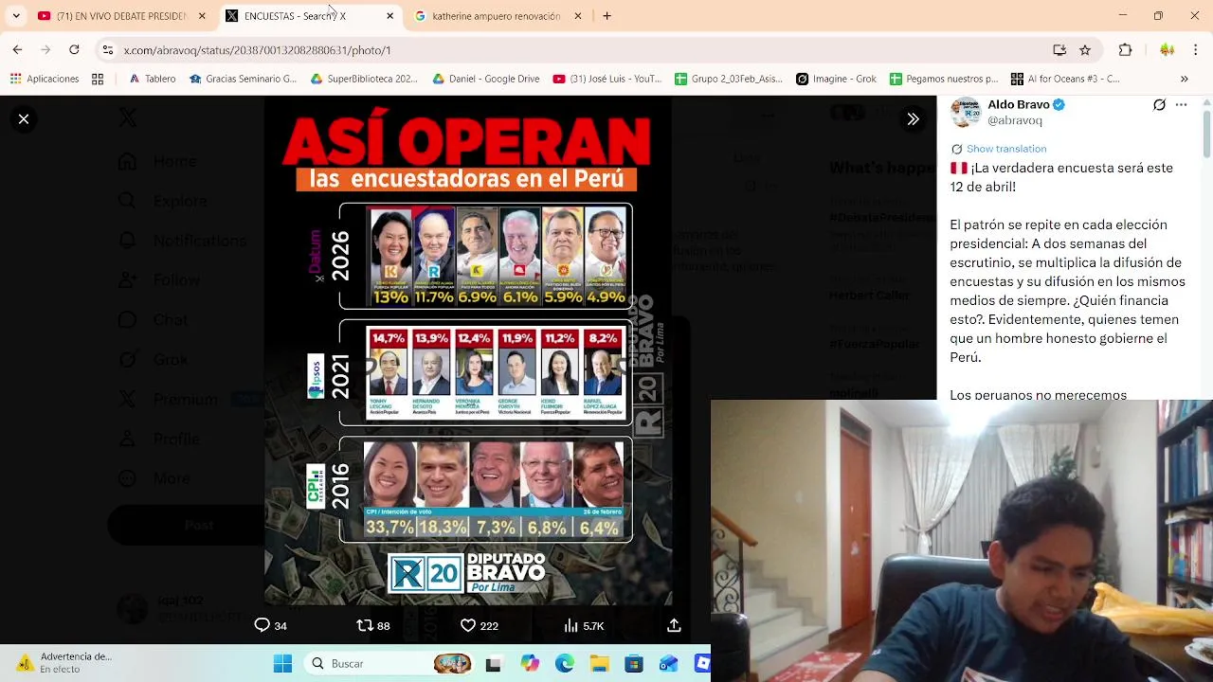Open tab groups grid icon in bookmarks bar

pos(98,79)
